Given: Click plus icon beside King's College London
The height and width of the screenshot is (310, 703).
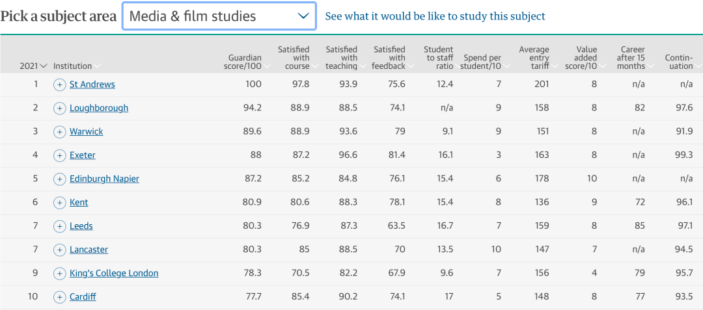Looking at the screenshot, I should point(59,274).
